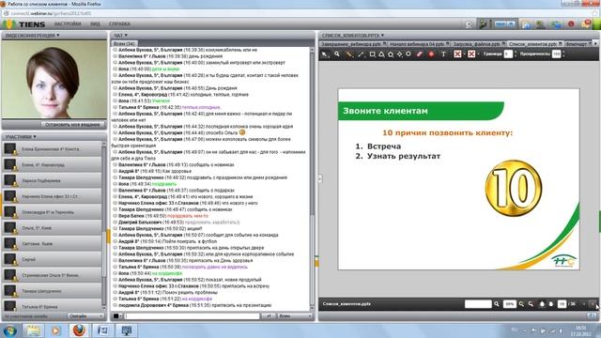
Task: Click the slide search input field
Action: [x=478, y=304]
